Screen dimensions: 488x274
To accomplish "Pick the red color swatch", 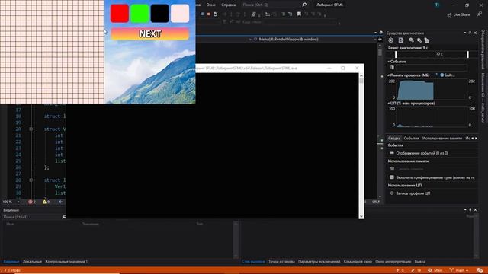I will (120, 14).
